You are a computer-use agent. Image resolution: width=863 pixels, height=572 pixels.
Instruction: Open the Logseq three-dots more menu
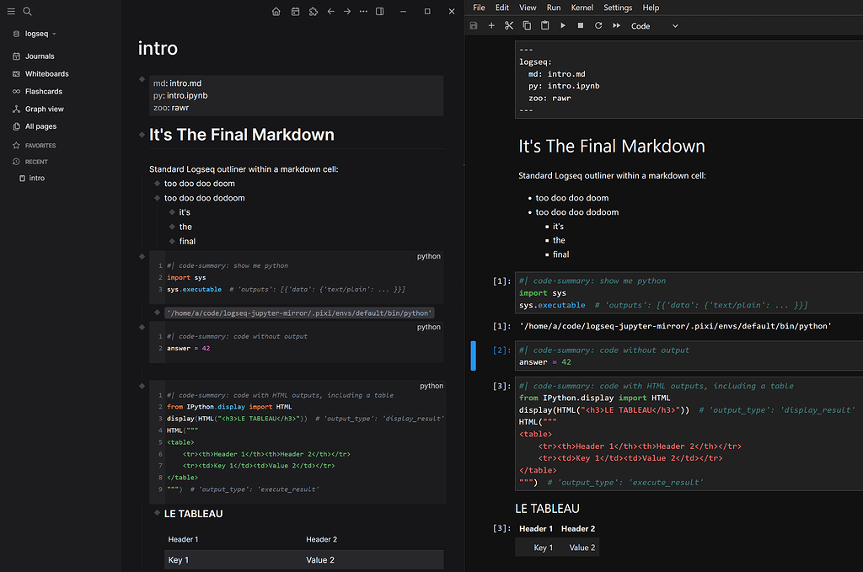363,12
